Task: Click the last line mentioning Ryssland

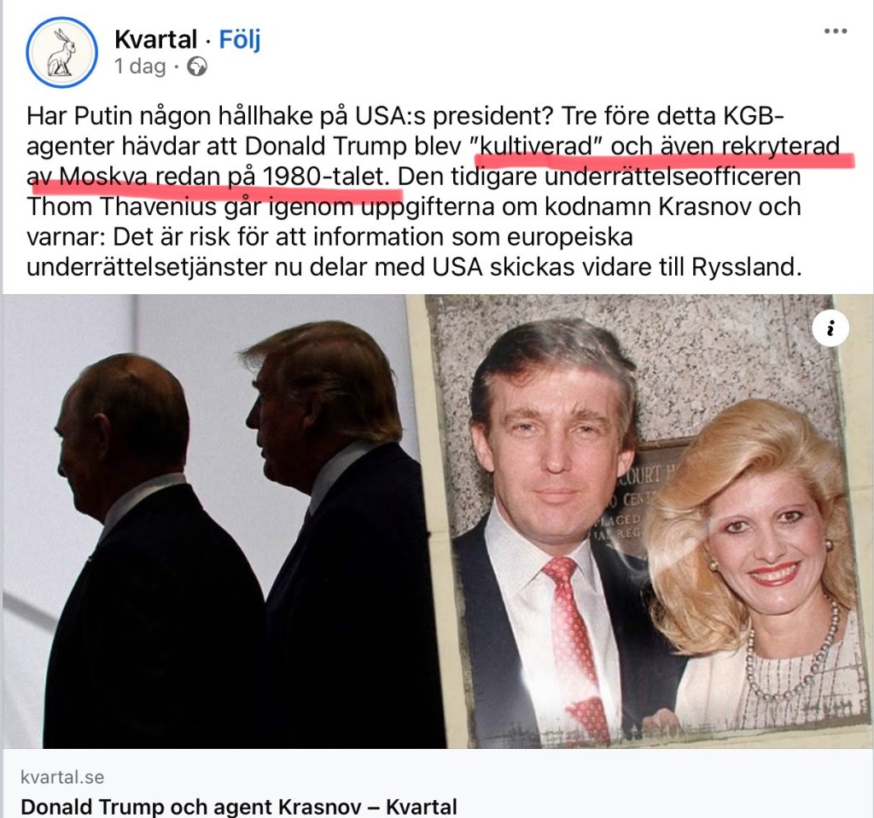Action: click(414, 266)
